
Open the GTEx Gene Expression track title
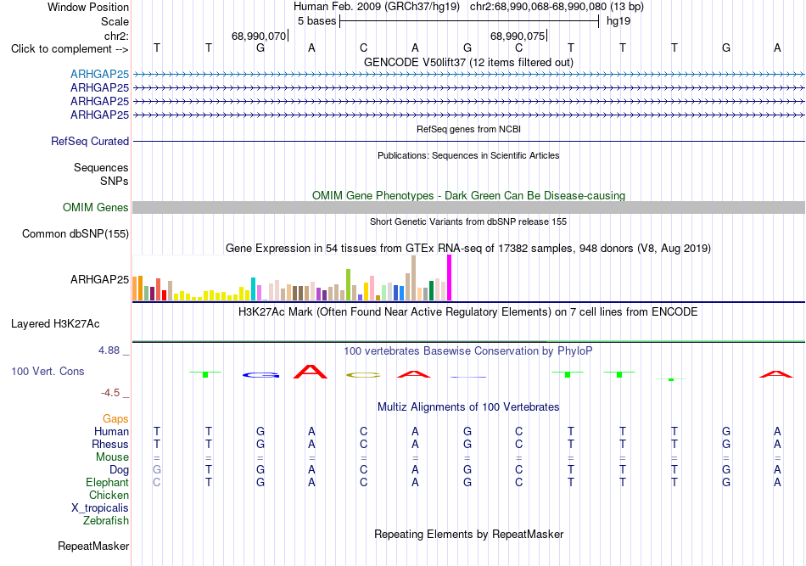point(468,249)
